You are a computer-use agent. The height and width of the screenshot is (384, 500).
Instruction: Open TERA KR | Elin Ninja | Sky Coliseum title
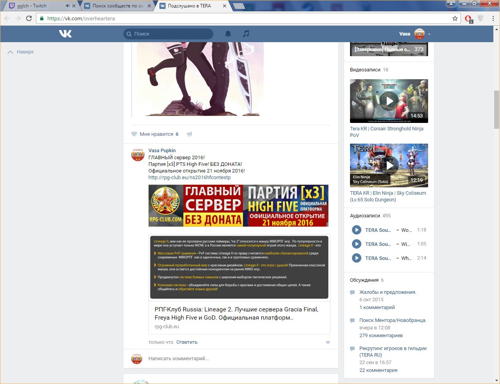click(388, 196)
